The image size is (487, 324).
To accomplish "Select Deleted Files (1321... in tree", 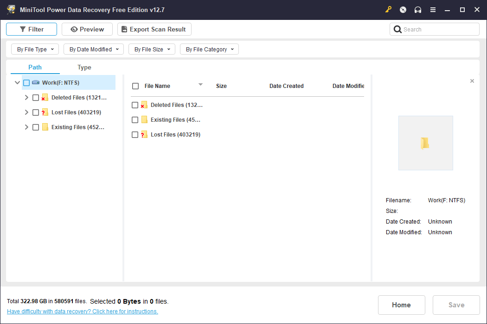I will (79, 97).
